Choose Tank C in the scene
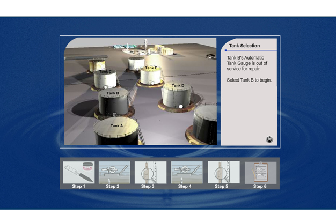The width and height of the screenshot is (336, 222). tap(105, 79)
